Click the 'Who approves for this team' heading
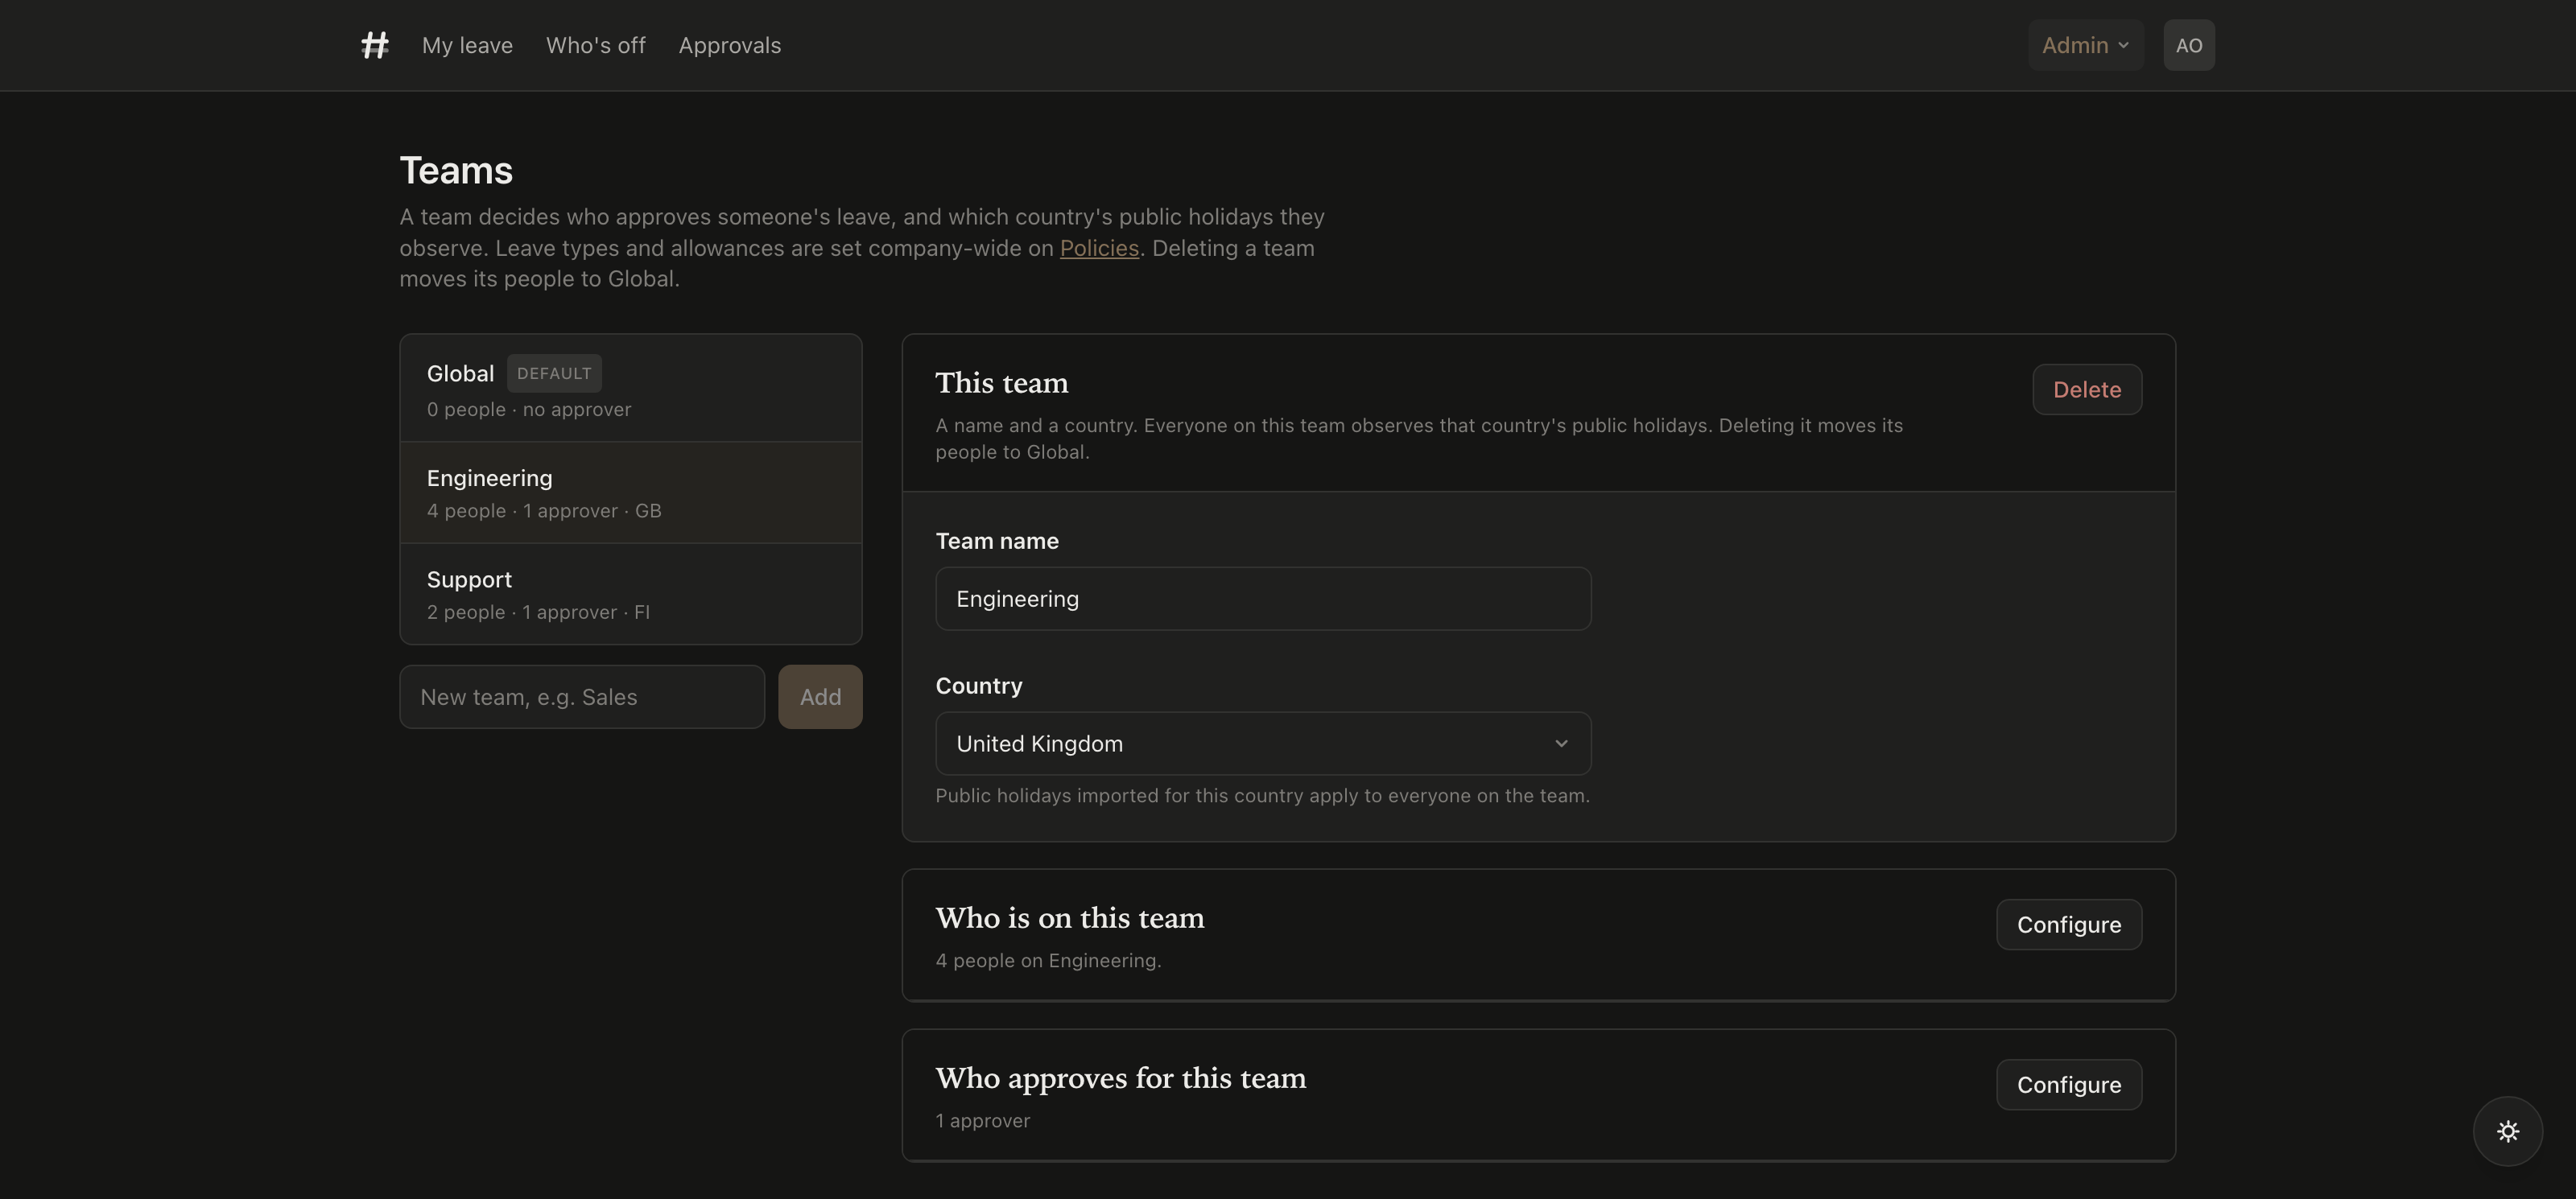 [x=1120, y=1078]
